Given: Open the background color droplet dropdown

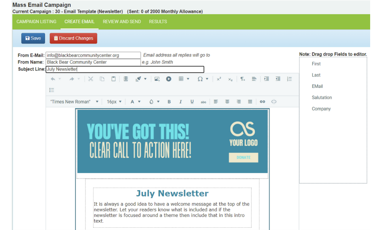Looking at the screenshot, I should [154, 102].
